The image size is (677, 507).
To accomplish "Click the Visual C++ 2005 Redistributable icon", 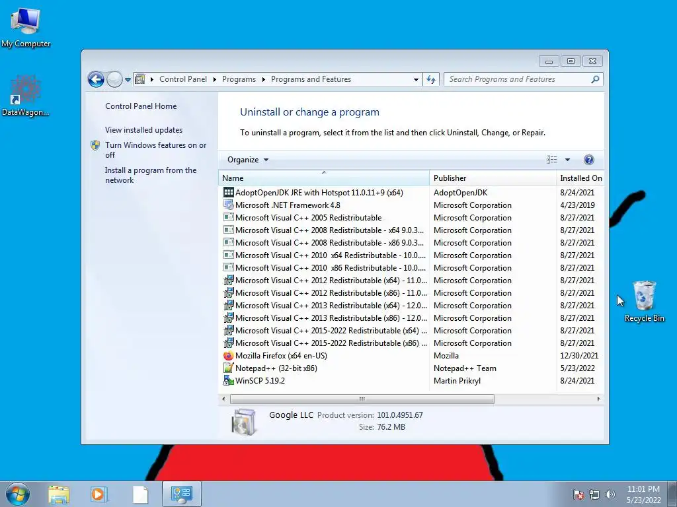I will pyautogui.click(x=228, y=217).
